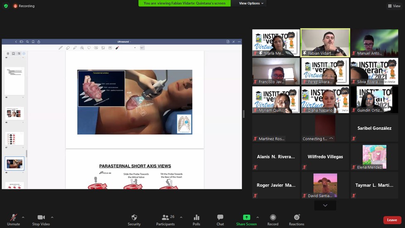Click the Recording indicator
The width and height of the screenshot is (405, 228).
(24, 6)
